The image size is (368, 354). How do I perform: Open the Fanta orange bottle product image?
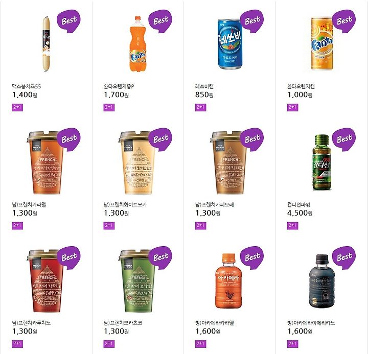point(138,44)
